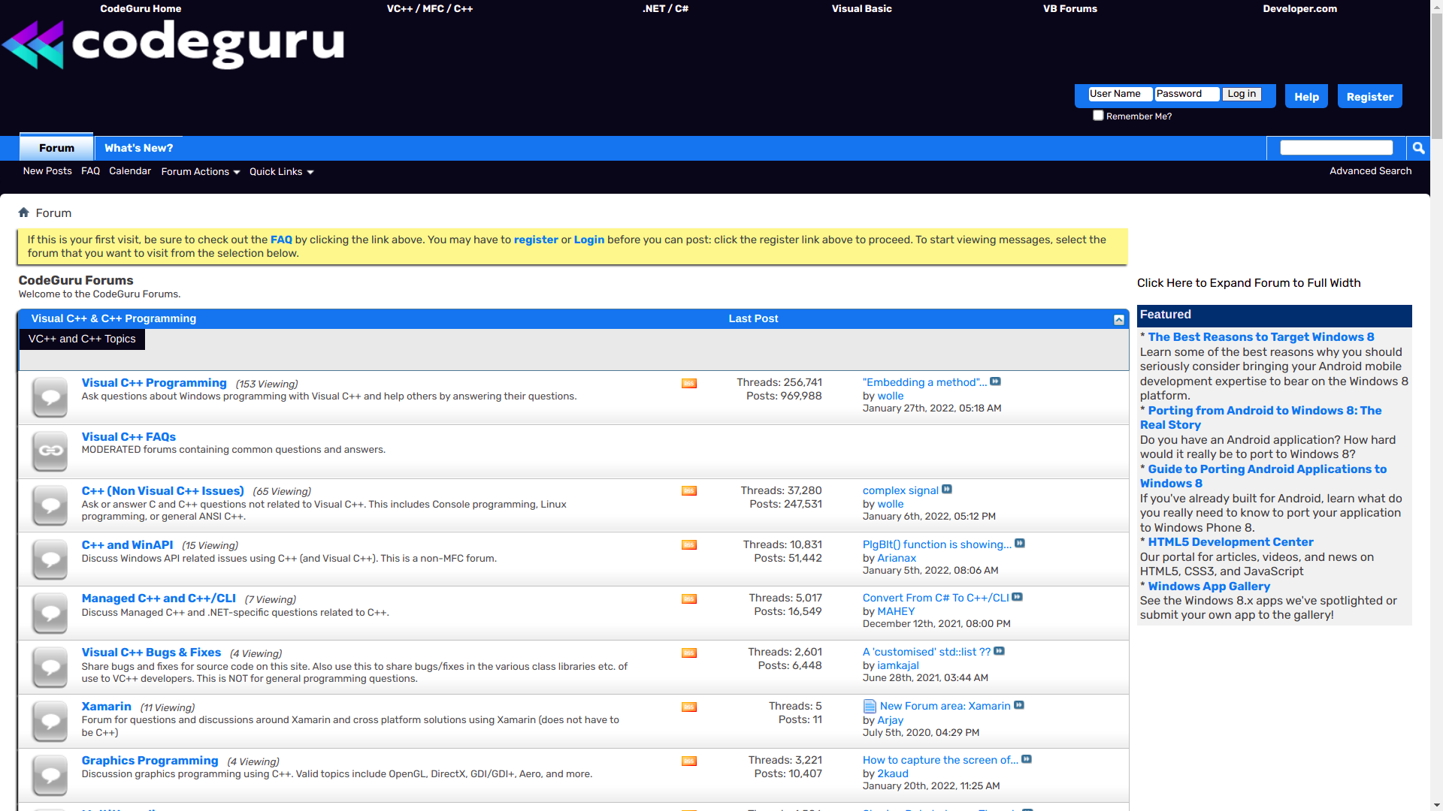Viewport: 1443px width, 811px height.
Task: Switch to the What's New? tab
Action: click(138, 148)
